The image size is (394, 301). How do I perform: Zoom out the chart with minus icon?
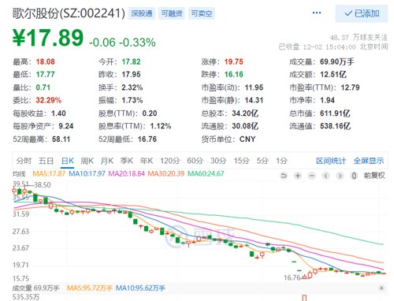311,176
